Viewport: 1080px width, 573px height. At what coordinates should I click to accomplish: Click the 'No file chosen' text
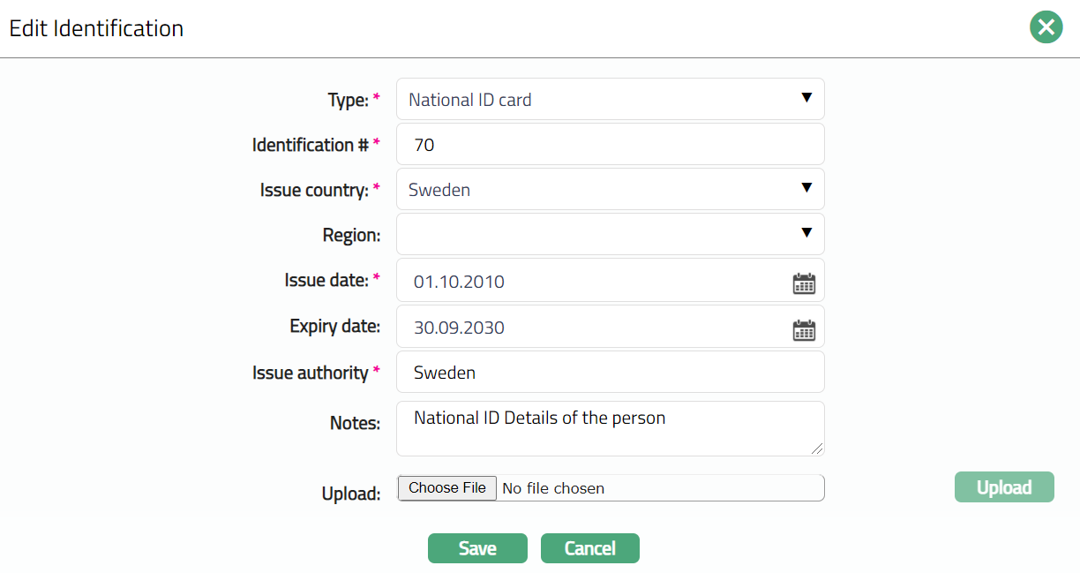coord(553,488)
